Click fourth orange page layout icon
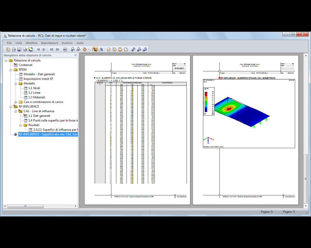This screenshot has height=248, width=311. tap(126, 49)
